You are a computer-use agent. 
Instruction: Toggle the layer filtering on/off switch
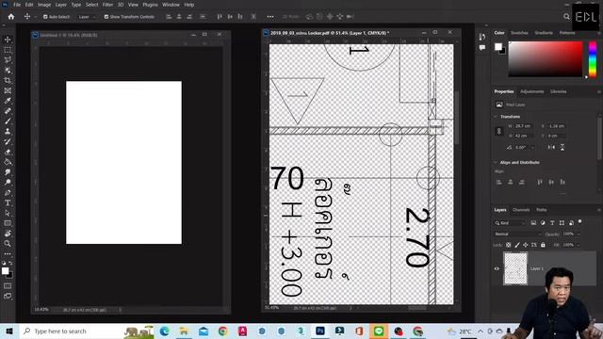tap(580, 222)
